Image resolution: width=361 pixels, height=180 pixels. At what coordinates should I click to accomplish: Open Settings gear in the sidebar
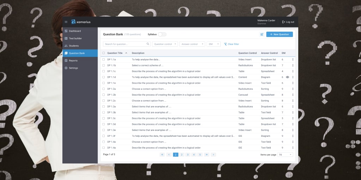(x=66, y=68)
